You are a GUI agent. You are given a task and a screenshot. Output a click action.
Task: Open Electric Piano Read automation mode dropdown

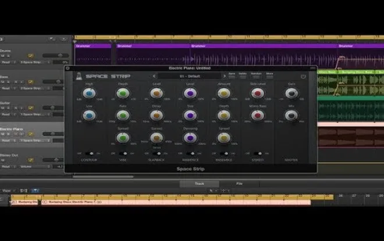coord(9,141)
